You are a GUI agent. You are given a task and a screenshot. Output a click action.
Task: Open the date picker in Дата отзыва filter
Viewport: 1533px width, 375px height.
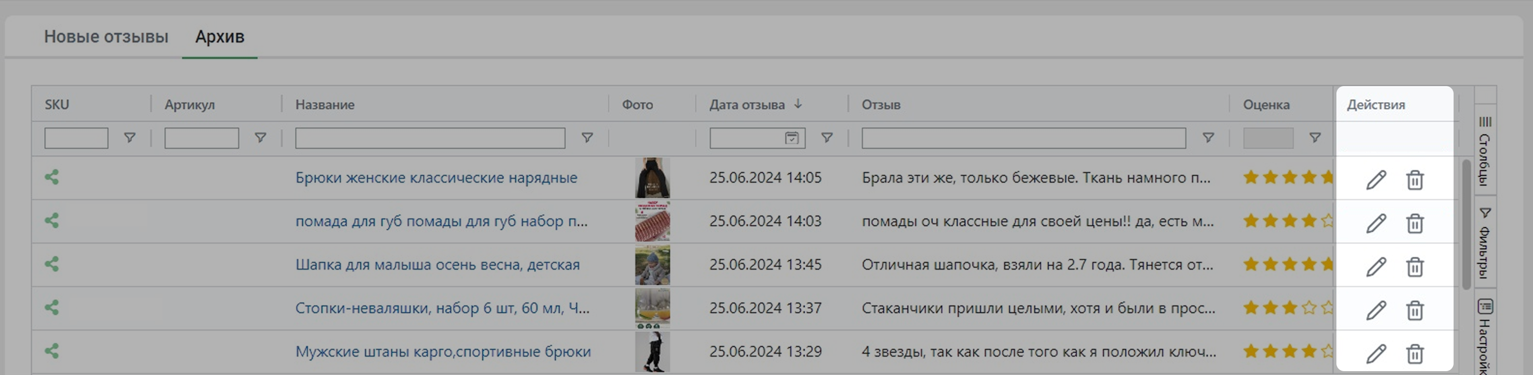coord(791,138)
